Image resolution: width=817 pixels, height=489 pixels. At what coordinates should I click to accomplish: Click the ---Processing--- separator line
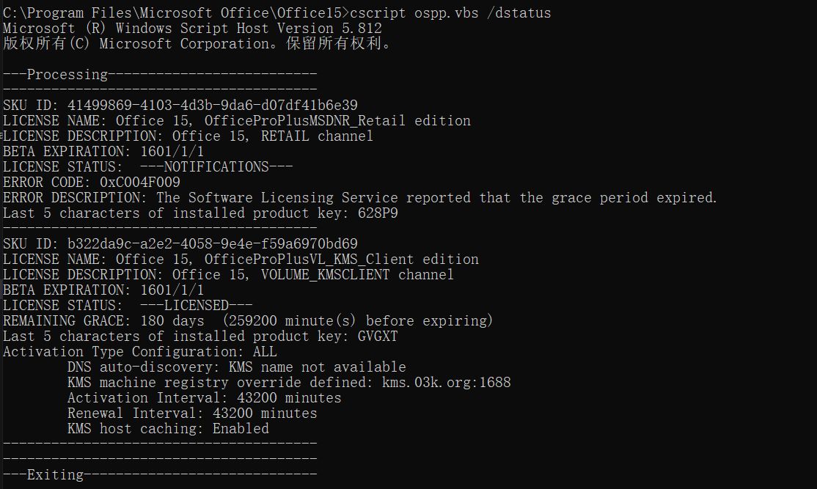pyautogui.click(x=160, y=75)
